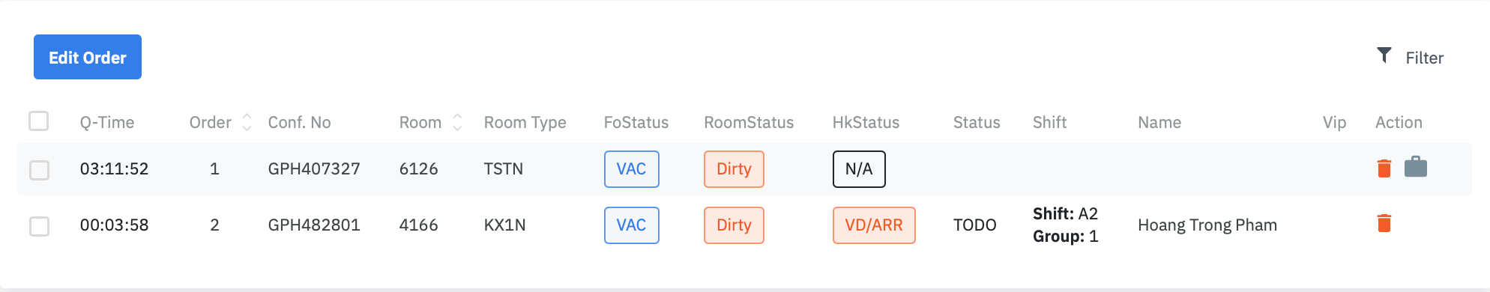Image resolution: width=1490 pixels, height=292 pixels.
Task: Click the Room column header
Action: point(420,122)
